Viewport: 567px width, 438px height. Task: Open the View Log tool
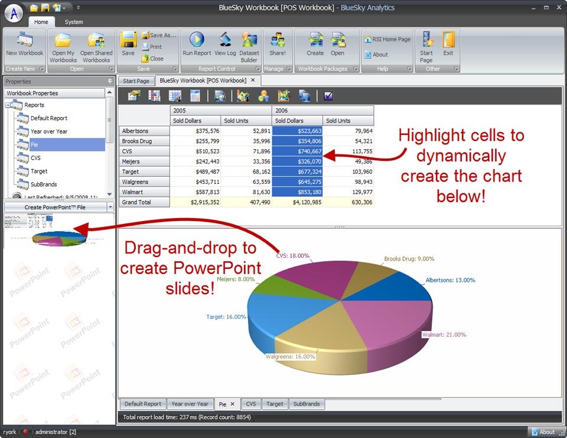[x=225, y=44]
